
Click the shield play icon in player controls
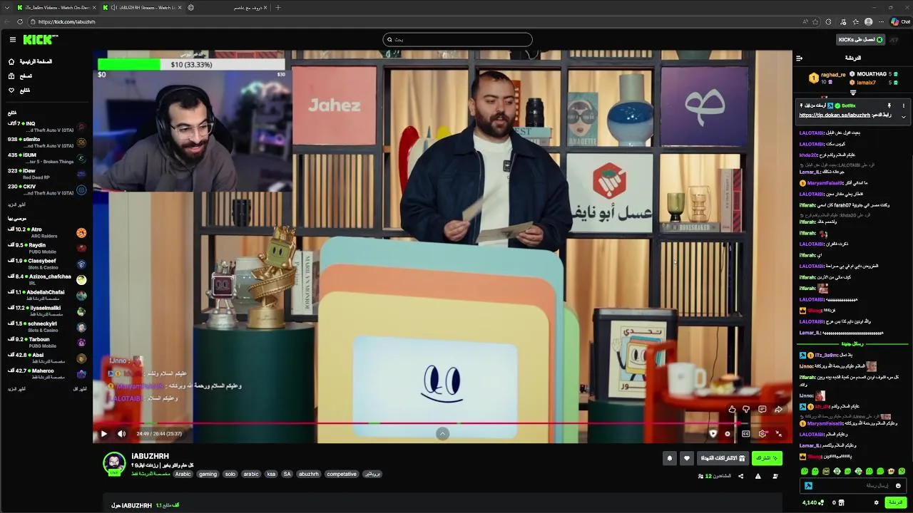point(713,433)
